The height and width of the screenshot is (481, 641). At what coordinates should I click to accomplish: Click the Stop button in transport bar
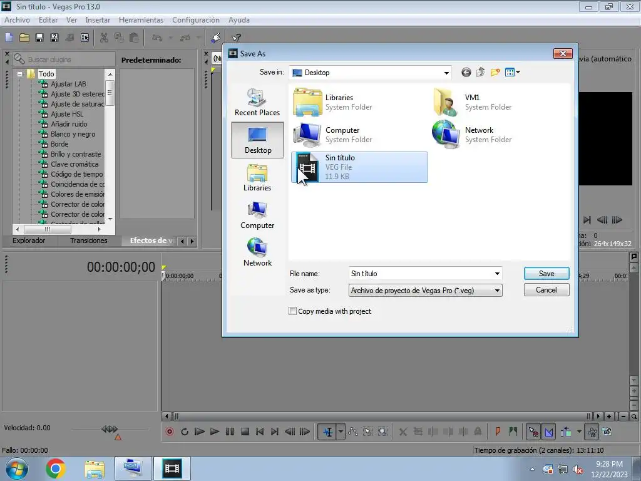[x=245, y=432]
